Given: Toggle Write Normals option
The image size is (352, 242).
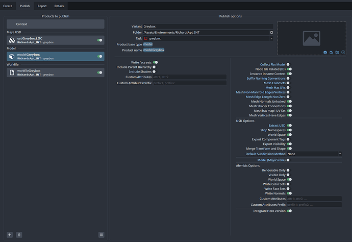Looking at the screenshot, I should (289, 193).
